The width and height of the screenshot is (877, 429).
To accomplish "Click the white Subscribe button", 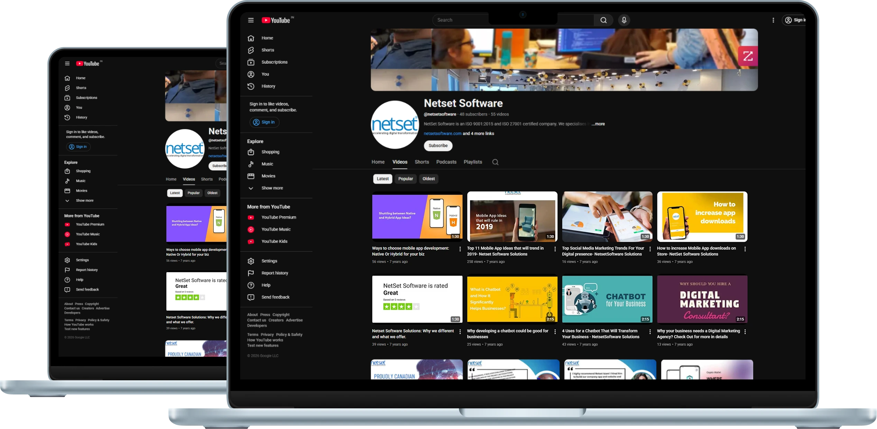I will coord(438,146).
